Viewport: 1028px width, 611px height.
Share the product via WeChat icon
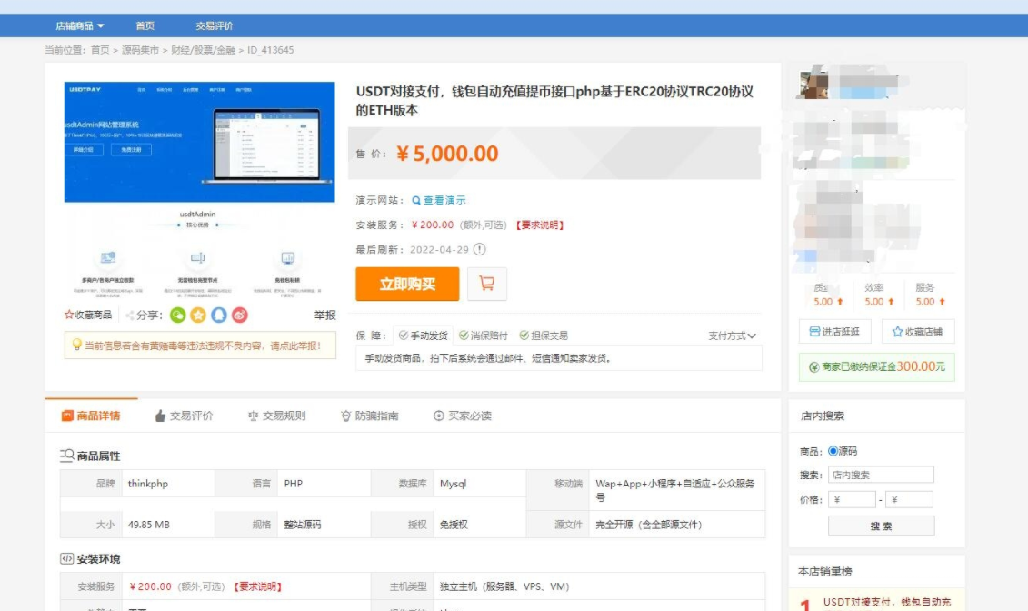click(x=177, y=314)
